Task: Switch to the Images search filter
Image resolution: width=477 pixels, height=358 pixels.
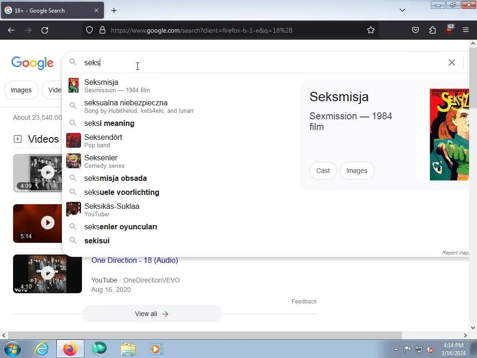Action: (x=21, y=90)
